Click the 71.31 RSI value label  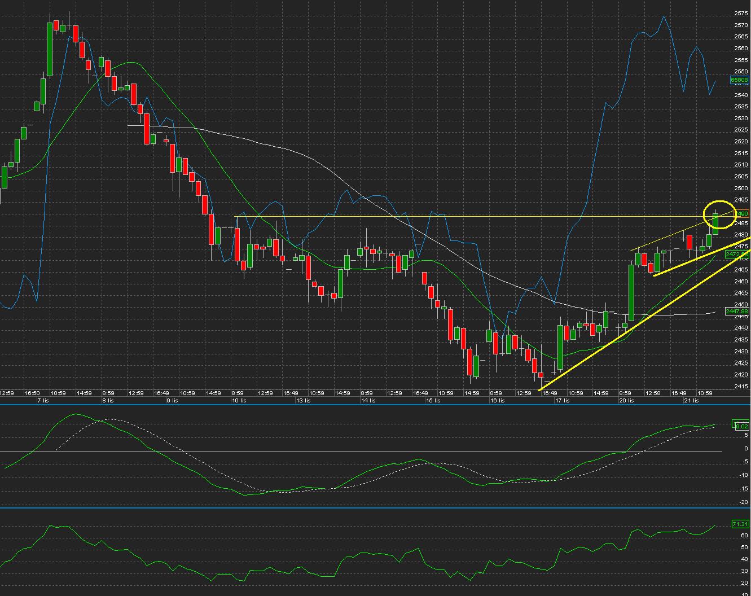coord(740,524)
